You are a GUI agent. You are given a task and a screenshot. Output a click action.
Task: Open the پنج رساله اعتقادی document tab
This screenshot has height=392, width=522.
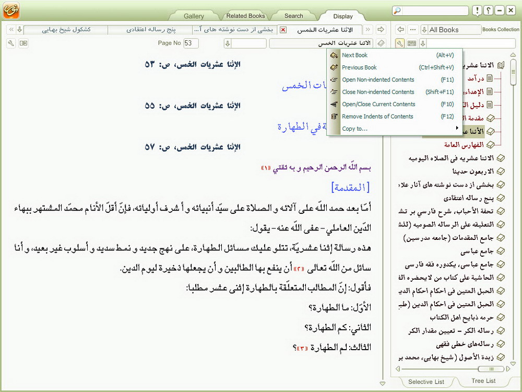click(x=150, y=30)
